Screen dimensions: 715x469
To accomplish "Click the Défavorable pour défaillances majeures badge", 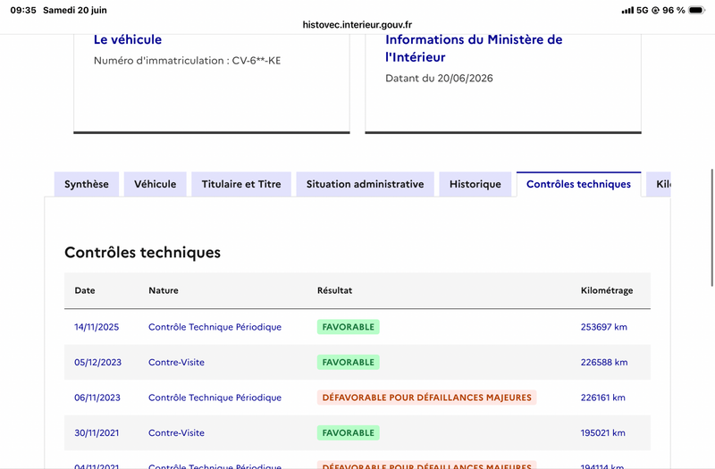I will [427, 398].
